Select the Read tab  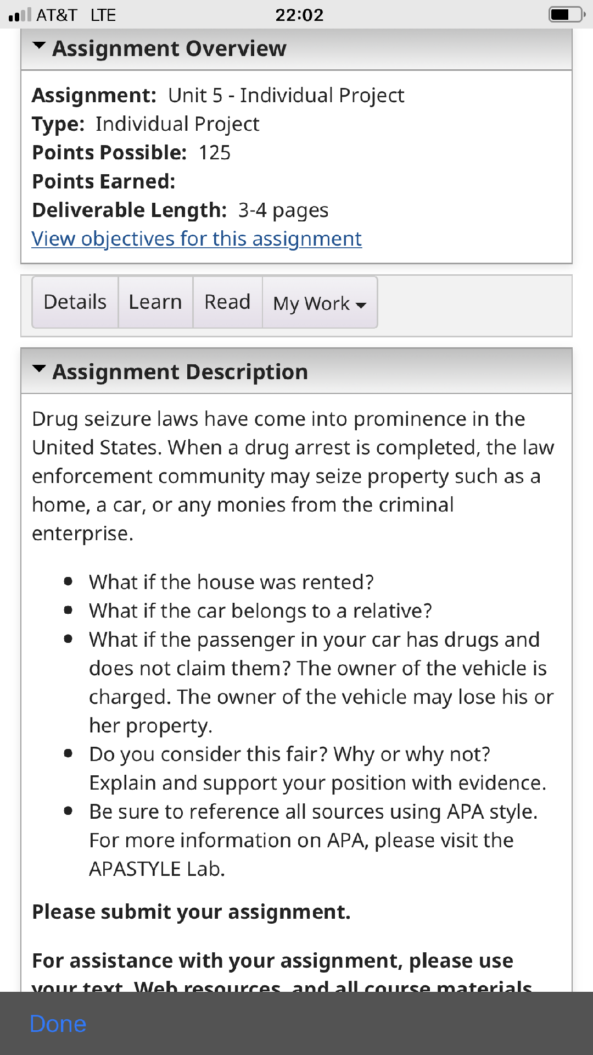pyautogui.click(x=227, y=303)
